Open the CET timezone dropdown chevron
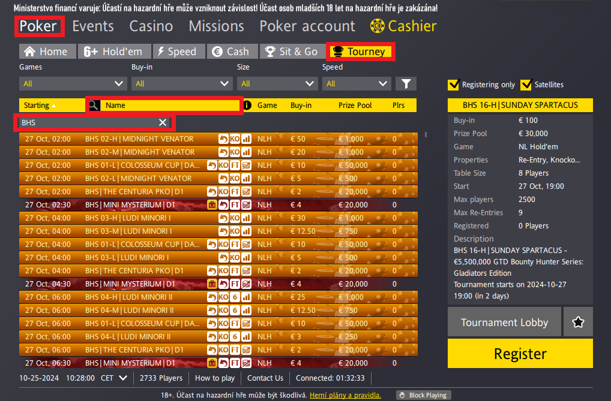The image size is (611, 401). click(x=123, y=378)
